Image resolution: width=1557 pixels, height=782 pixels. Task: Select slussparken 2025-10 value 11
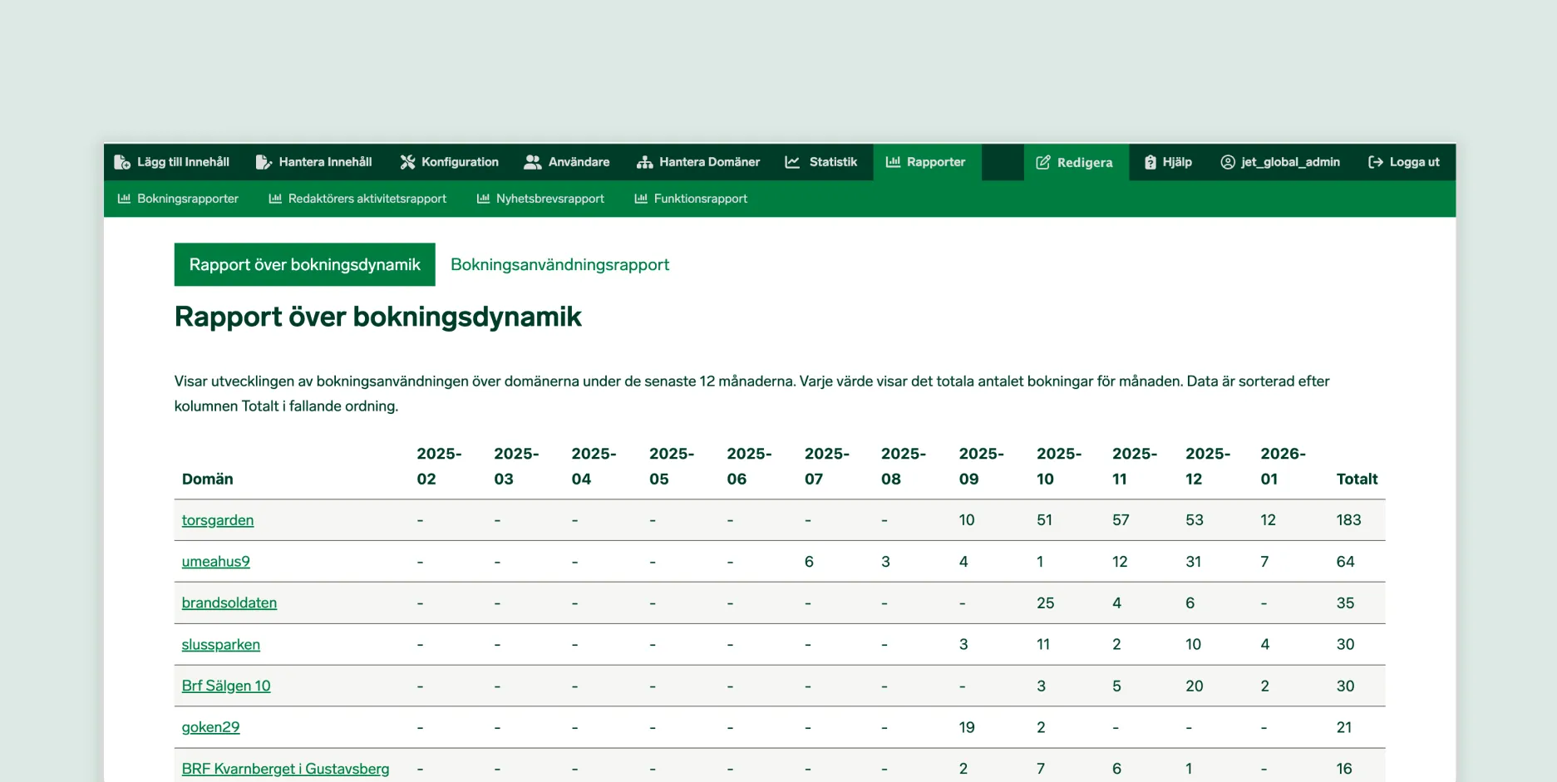pos(1042,645)
